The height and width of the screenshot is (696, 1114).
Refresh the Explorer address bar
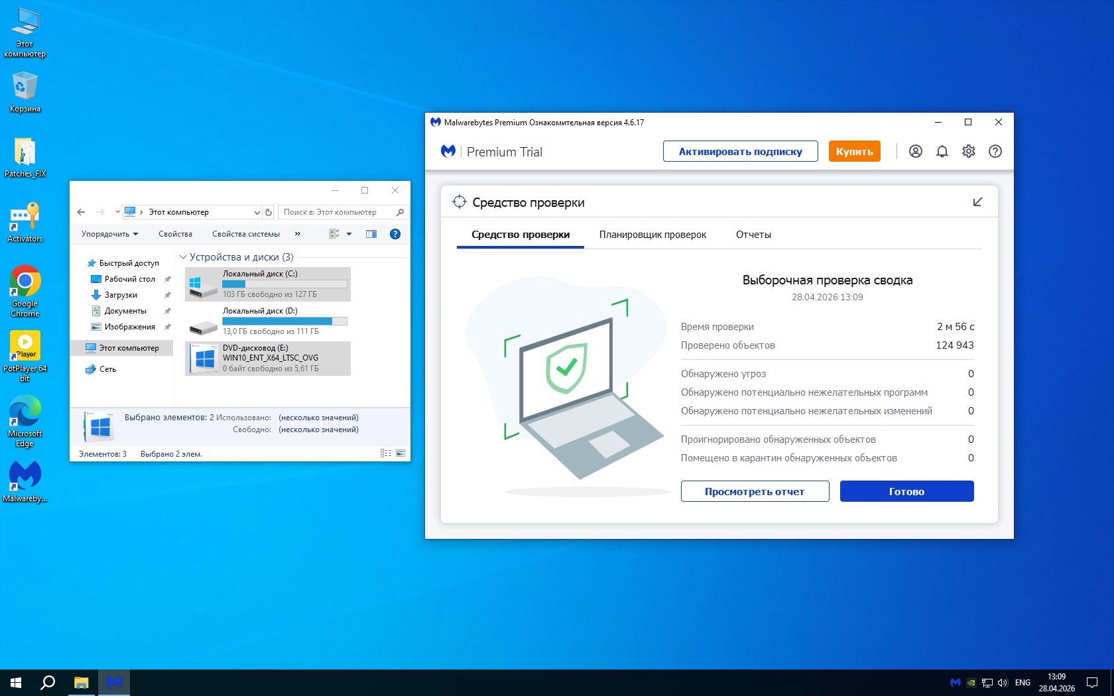pyautogui.click(x=269, y=212)
